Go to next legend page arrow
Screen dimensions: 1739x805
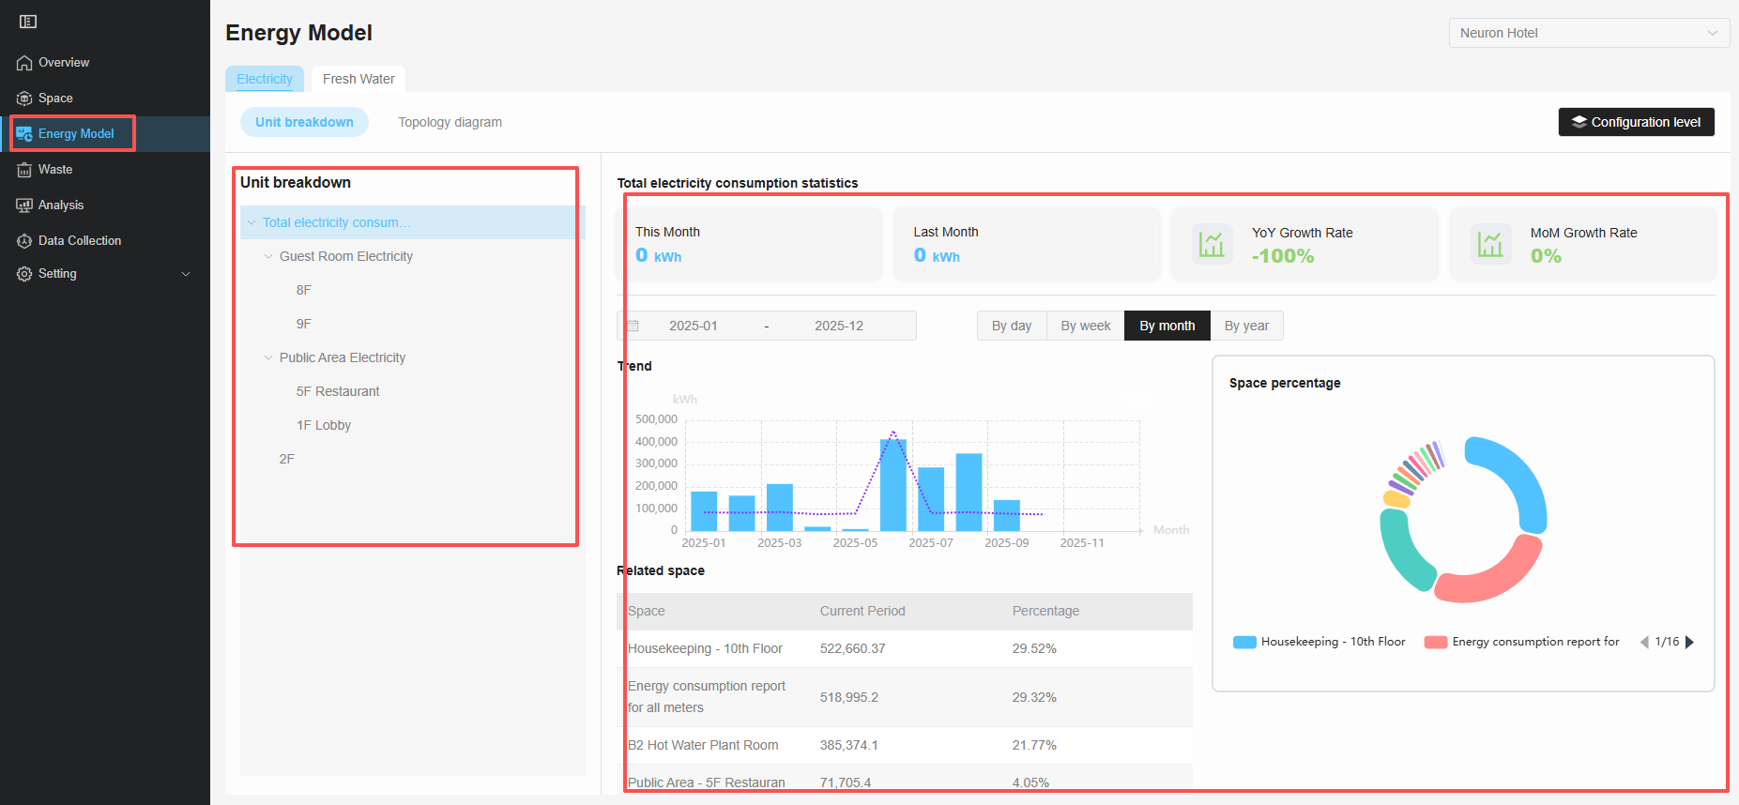[x=1689, y=642]
